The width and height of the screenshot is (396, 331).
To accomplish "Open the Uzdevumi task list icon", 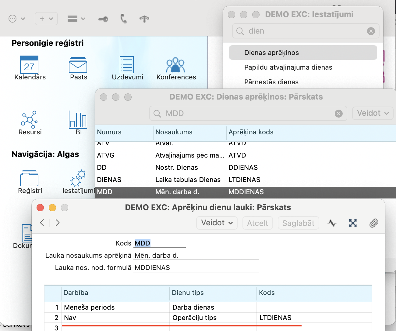I will point(127,65).
